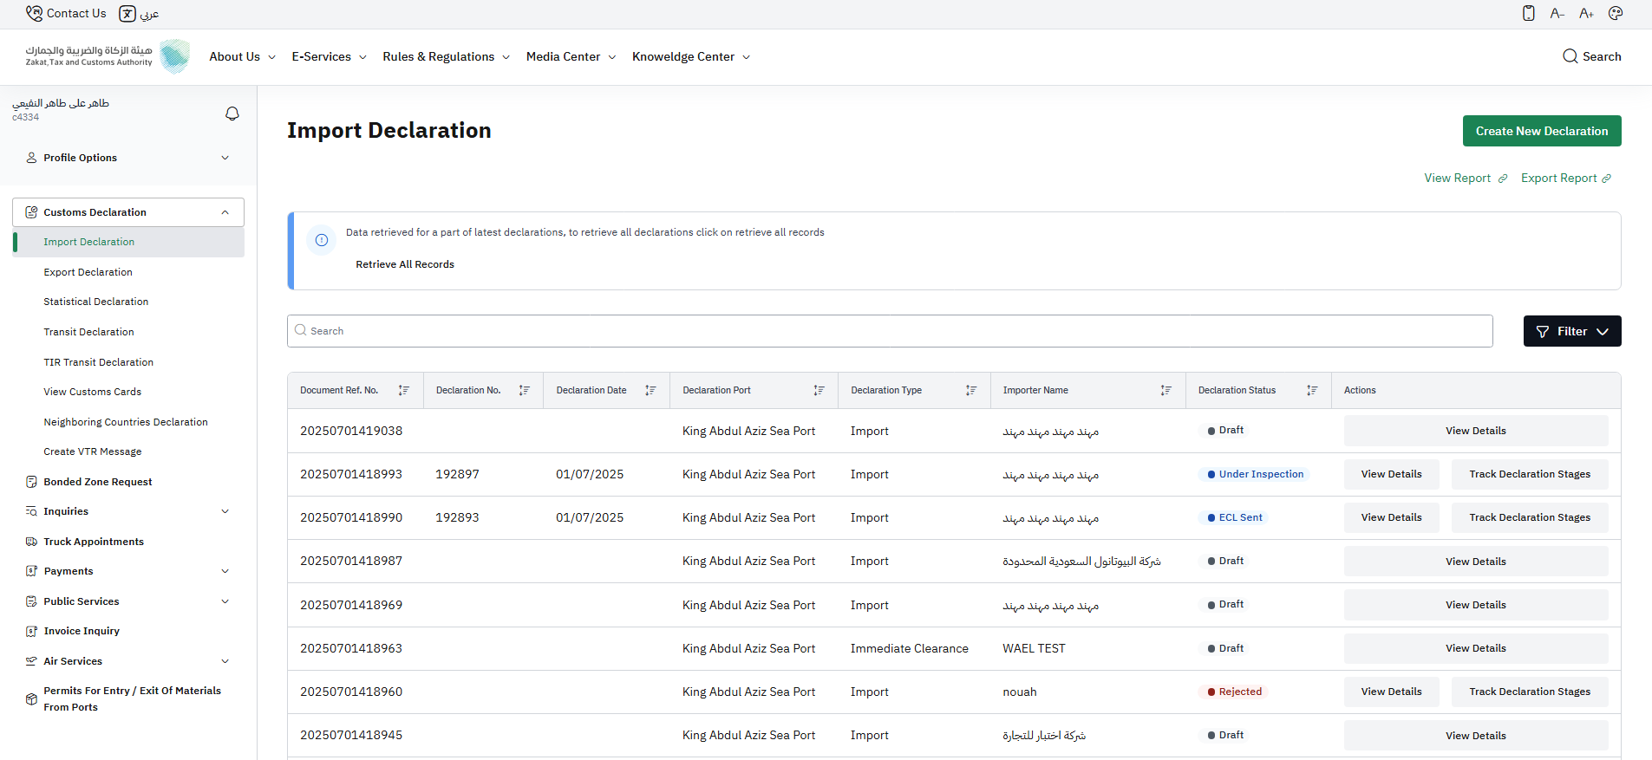Open Create VTR Message page

click(x=93, y=451)
